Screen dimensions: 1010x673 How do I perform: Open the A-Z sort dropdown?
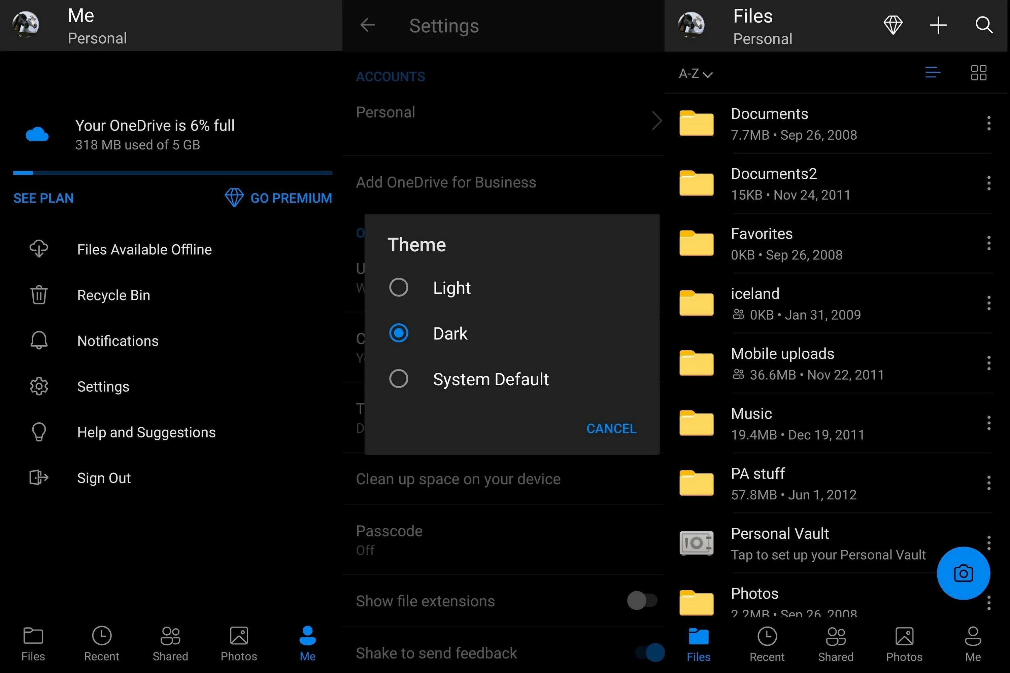click(695, 74)
